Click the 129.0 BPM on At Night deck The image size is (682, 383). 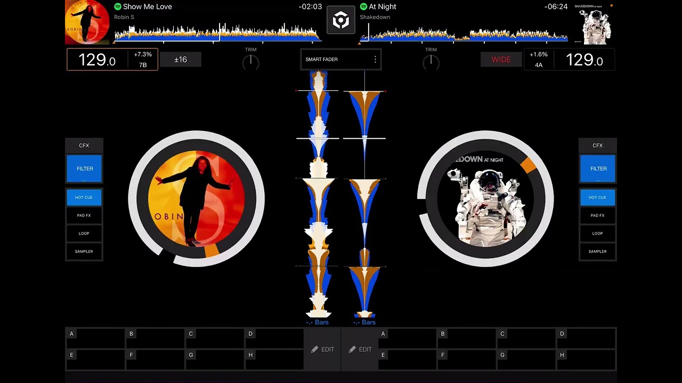[x=584, y=60]
